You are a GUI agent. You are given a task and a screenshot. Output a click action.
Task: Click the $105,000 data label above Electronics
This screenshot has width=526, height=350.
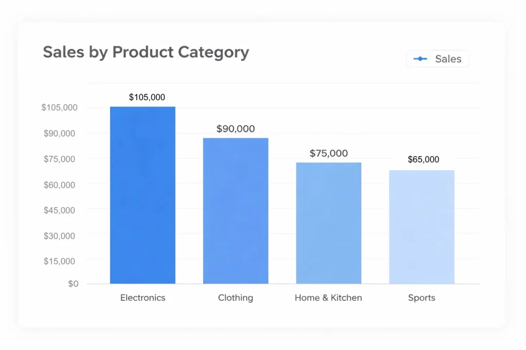click(x=147, y=97)
